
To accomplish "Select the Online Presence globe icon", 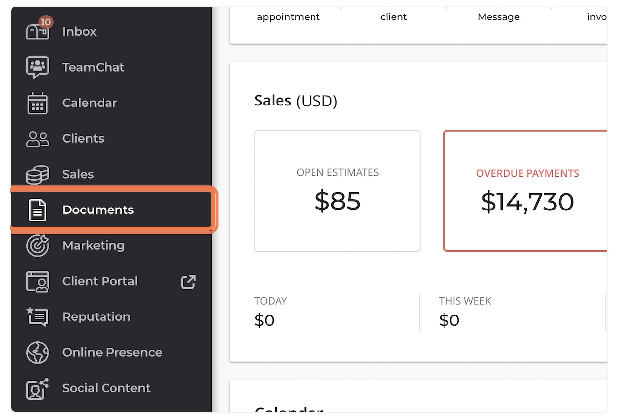I will click(37, 352).
